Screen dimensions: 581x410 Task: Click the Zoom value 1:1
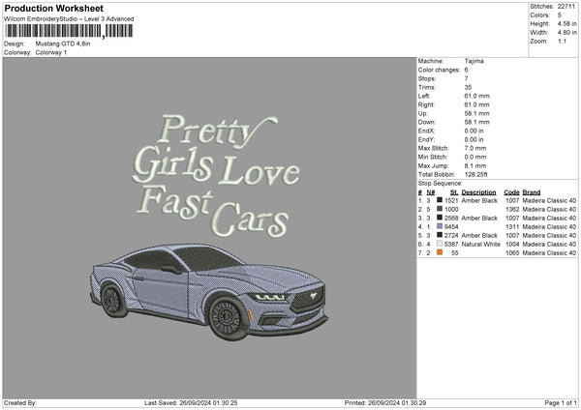click(562, 41)
